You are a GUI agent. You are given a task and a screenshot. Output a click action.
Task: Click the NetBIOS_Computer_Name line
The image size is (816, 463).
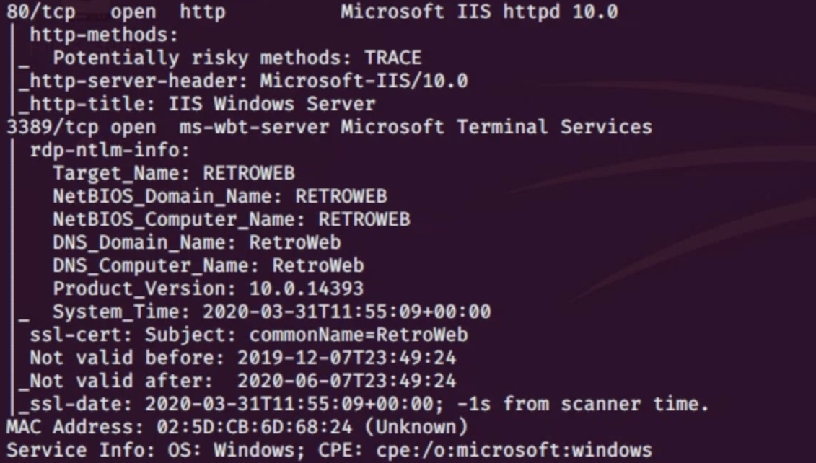pos(231,219)
